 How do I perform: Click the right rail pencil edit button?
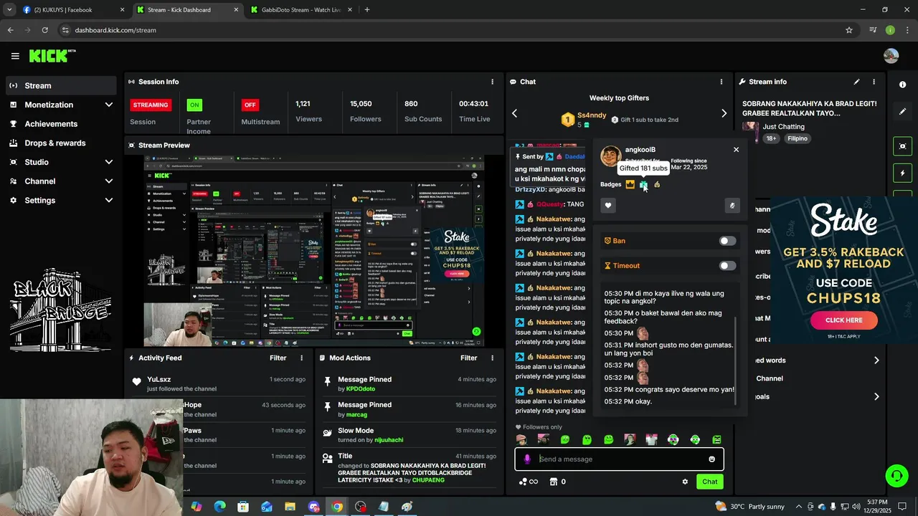(902, 112)
